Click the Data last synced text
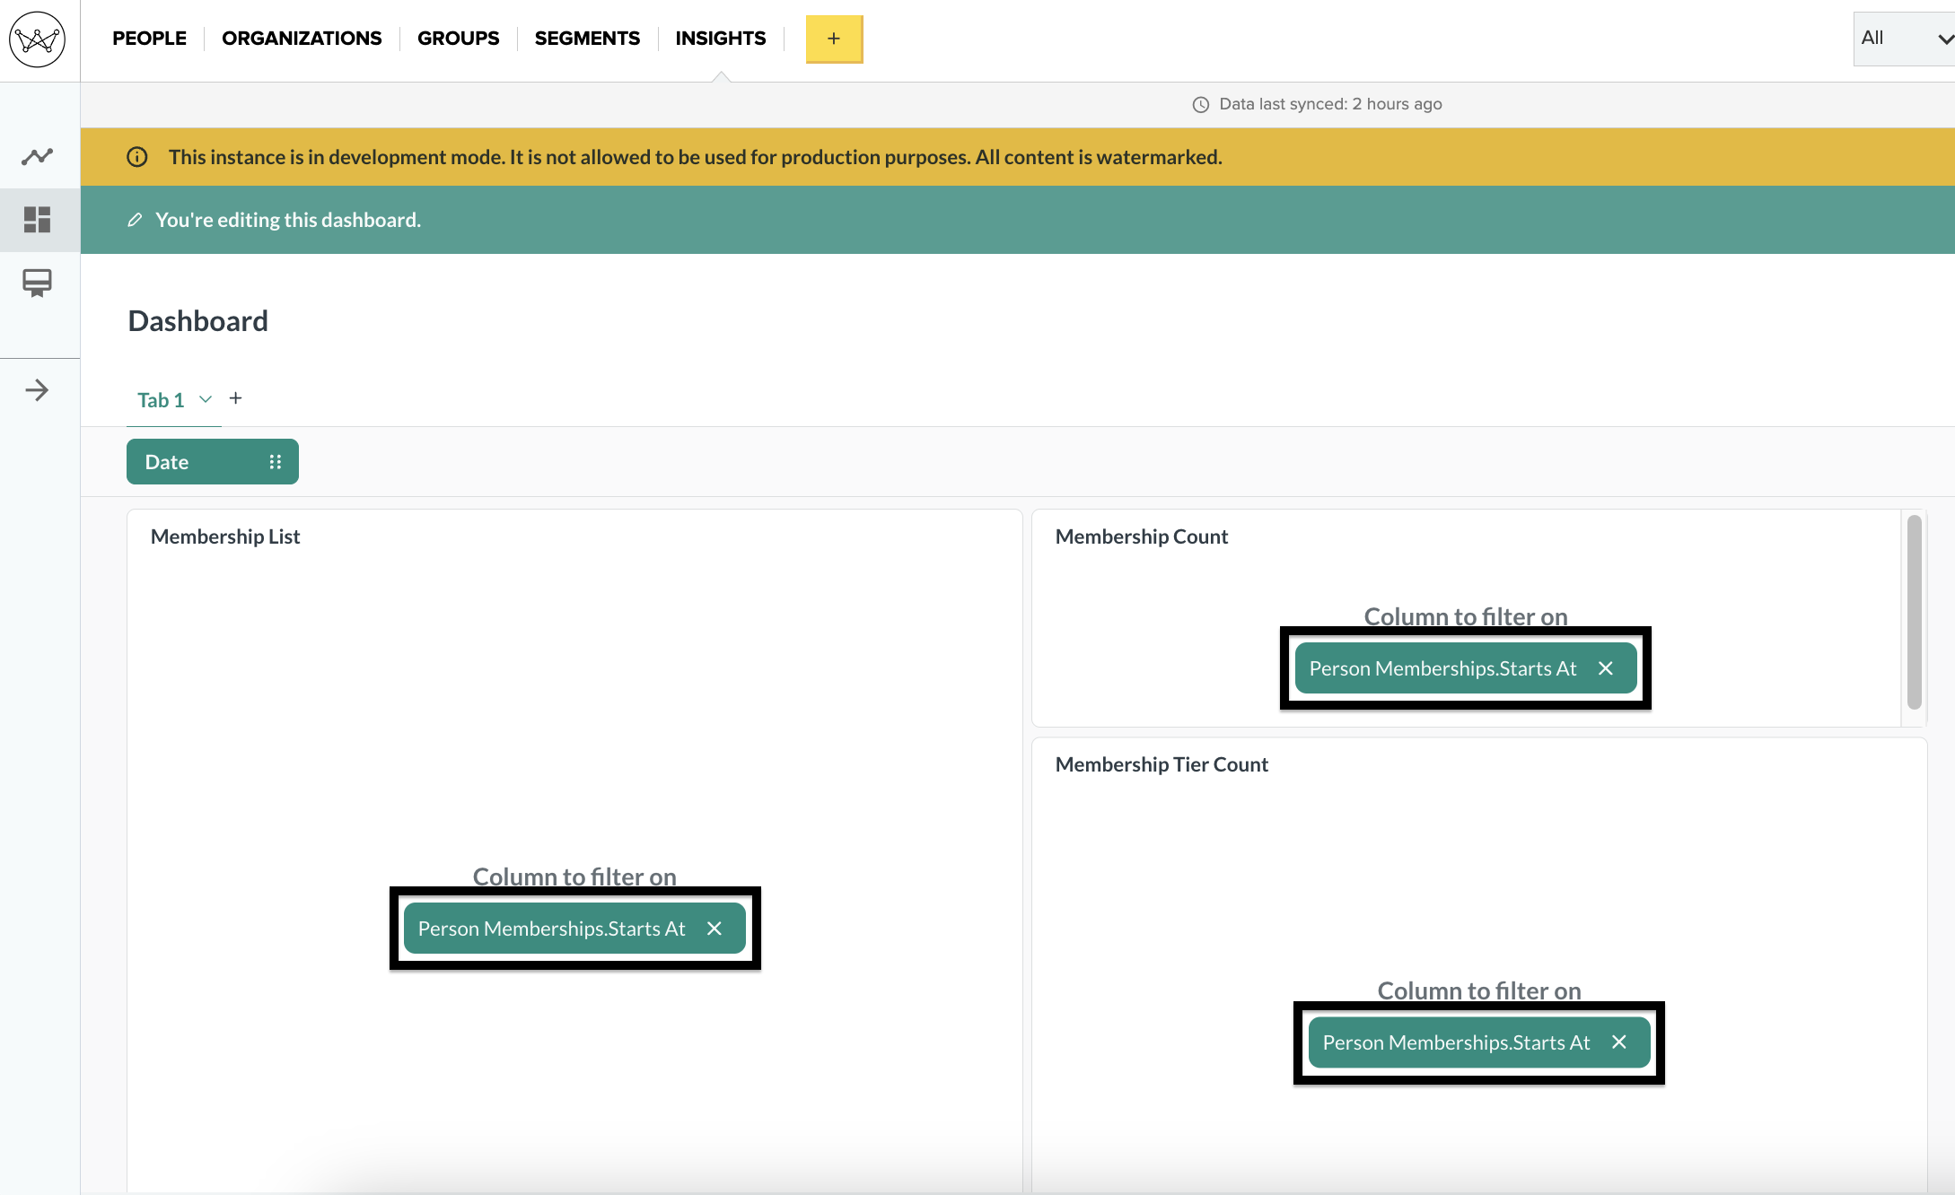 tap(1330, 104)
